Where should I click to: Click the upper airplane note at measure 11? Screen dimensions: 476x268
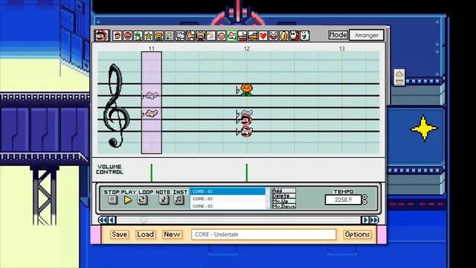click(x=151, y=95)
